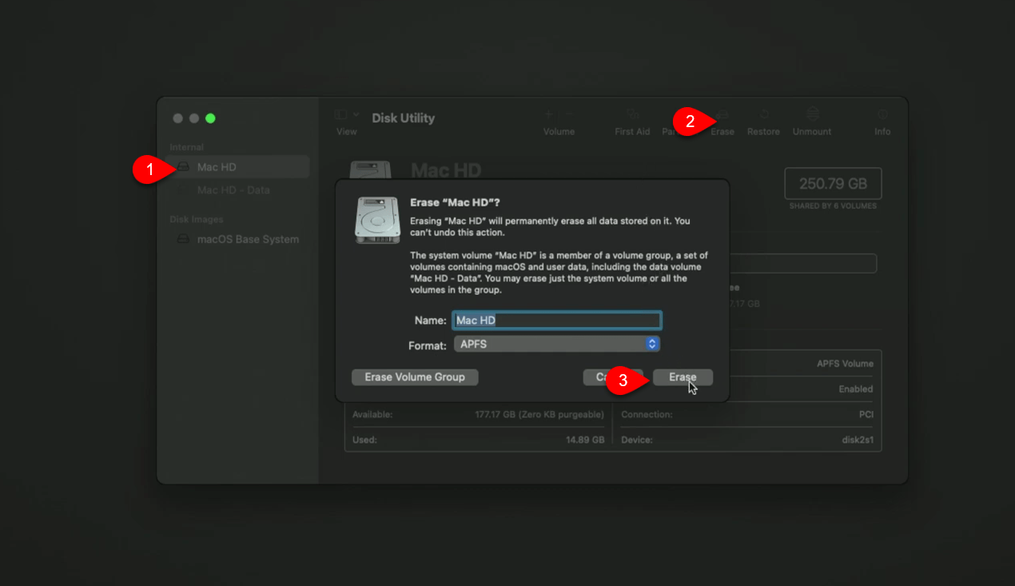Click the 250.79 GB capacity box
The height and width of the screenshot is (586, 1015).
tap(834, 184)
